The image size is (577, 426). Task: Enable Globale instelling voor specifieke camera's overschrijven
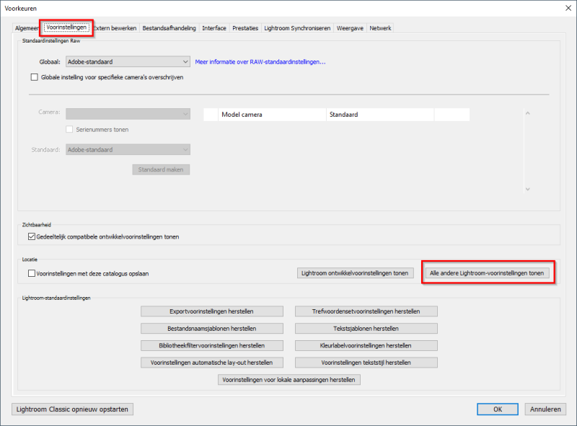click(x=34, y=77)
